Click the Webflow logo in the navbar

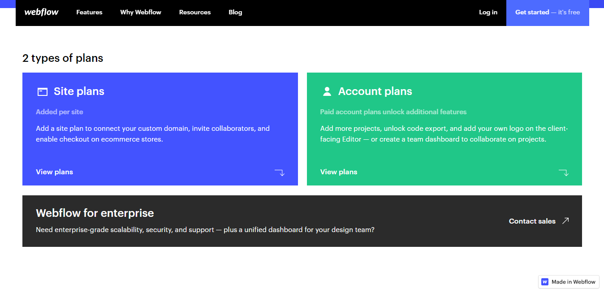41,13
